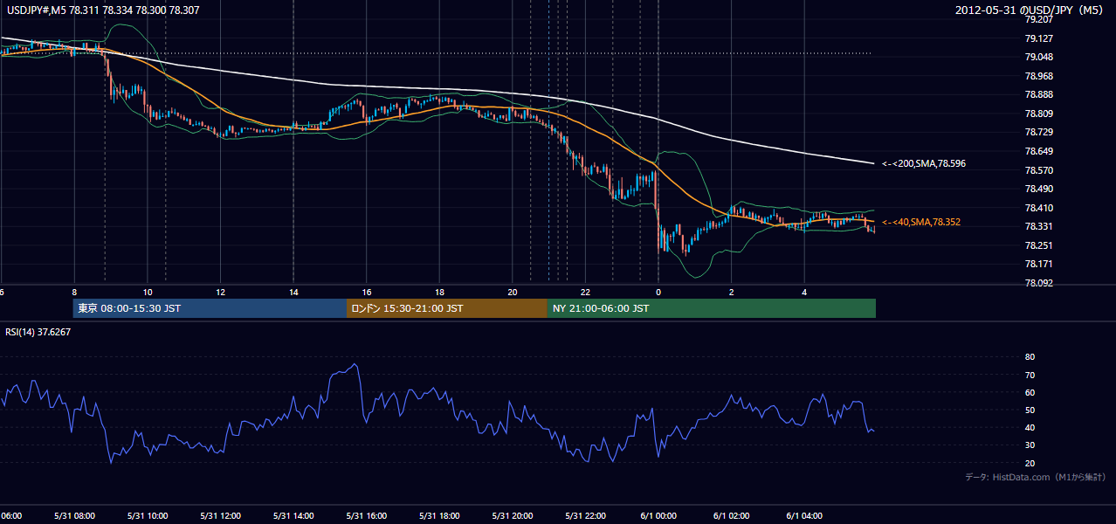Viewport: 1116px width, 524px height.
Task: Click price level 78.092 on axis
Action: click(x=1037, y=283)
